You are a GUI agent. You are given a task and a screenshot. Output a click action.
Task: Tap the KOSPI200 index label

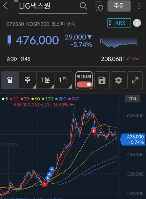tap(38, 24)
